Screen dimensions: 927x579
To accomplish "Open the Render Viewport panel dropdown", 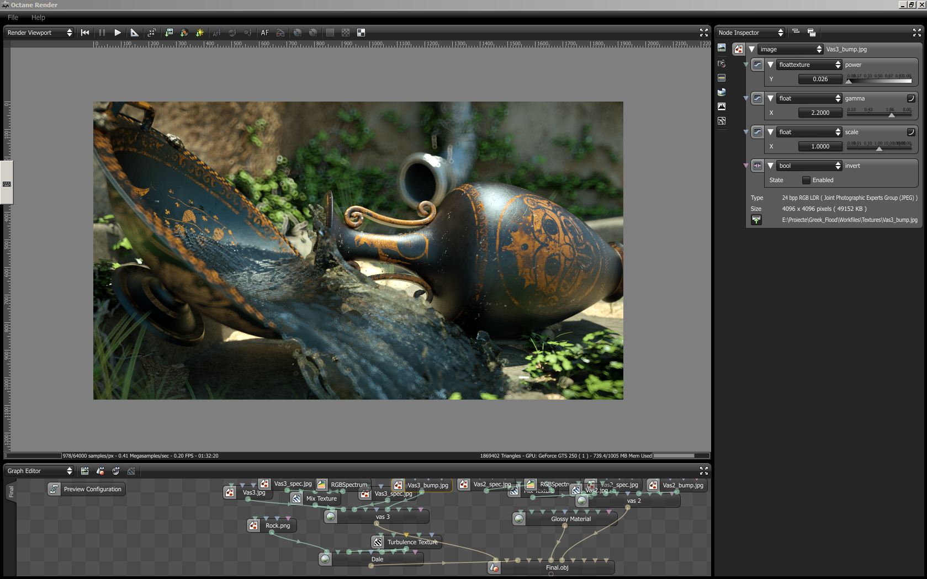I will coord(39,33).
